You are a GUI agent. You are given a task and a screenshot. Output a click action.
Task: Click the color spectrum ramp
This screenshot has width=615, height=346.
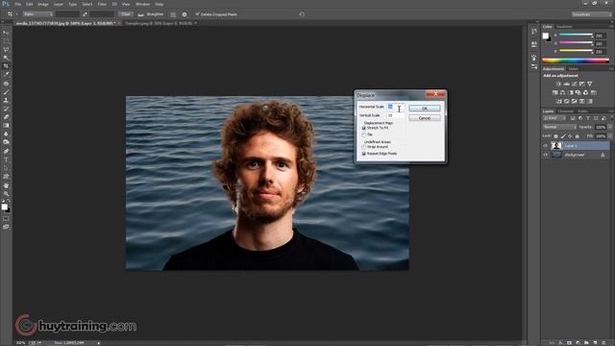(576, 61)
